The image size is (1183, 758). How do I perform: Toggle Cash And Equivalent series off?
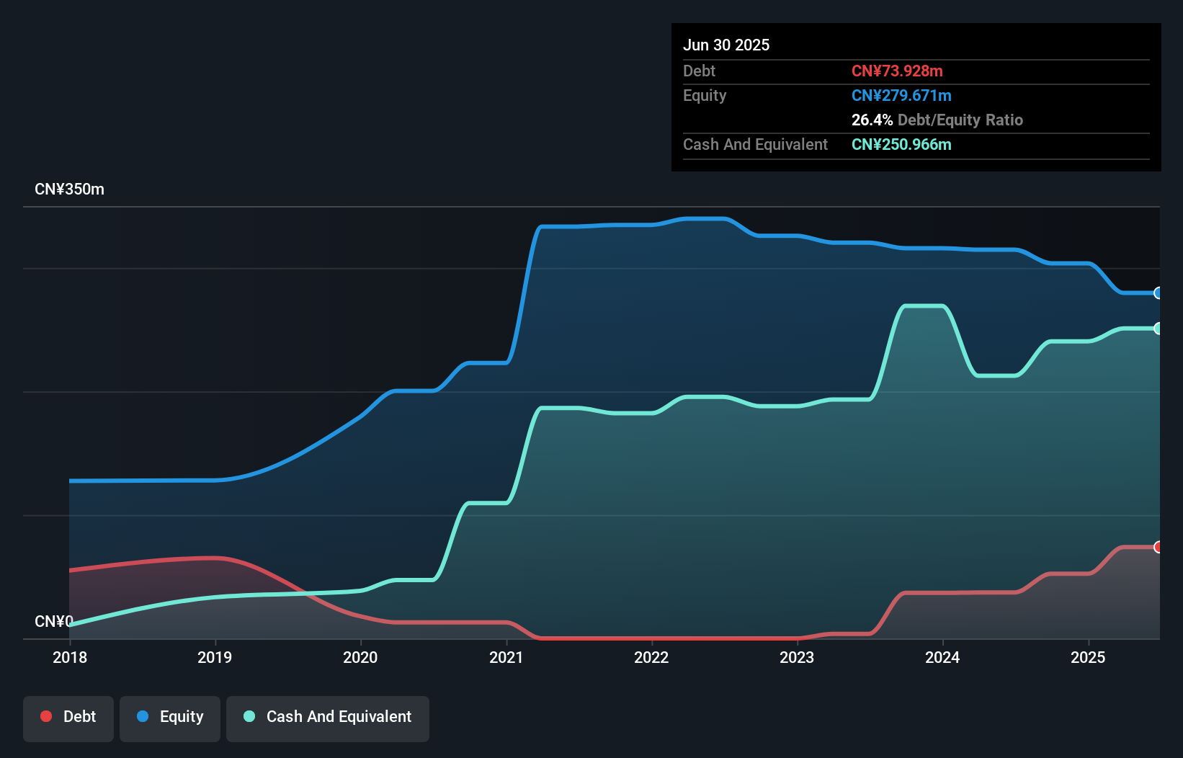(x=328, y=717)
